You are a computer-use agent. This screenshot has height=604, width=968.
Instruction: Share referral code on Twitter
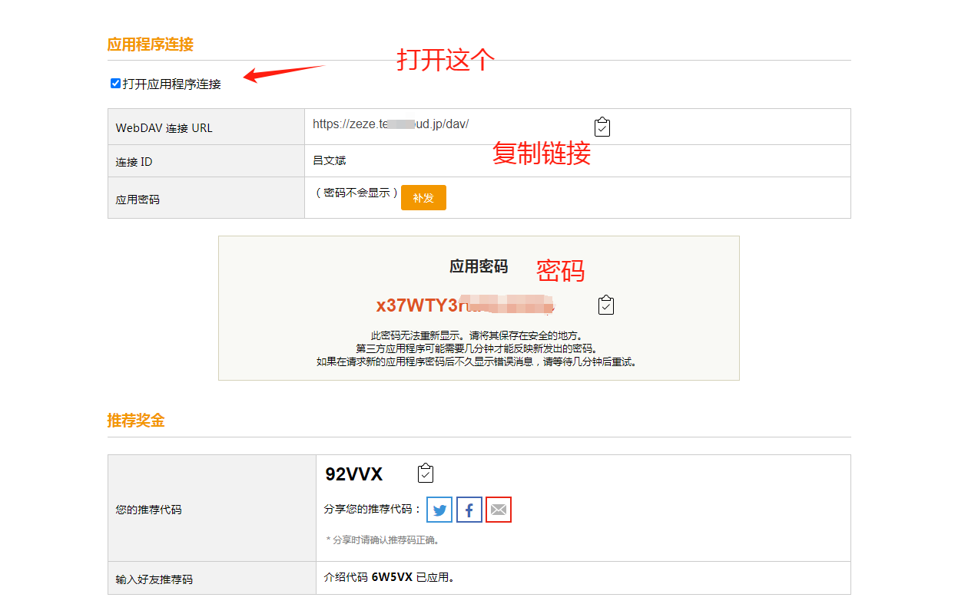tap(439, 510)
